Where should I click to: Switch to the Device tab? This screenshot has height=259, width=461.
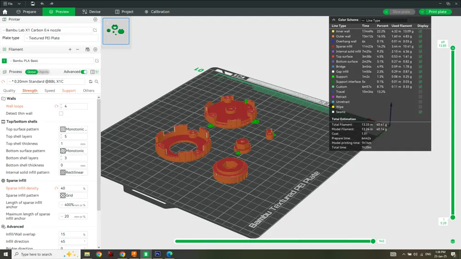[x=91, y=12]
